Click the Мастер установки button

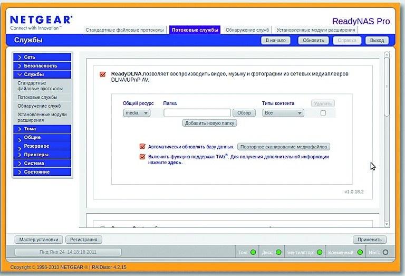tap(38, 240)
